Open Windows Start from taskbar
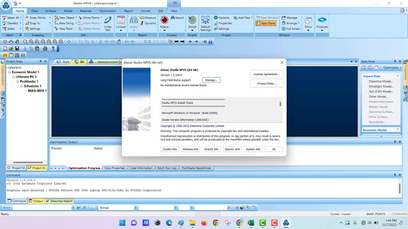Screen dimensions: 408x229 tap(122, 223)
